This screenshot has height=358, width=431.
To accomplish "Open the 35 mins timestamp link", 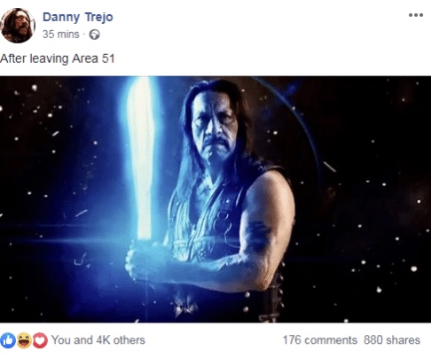I will (61, 35).
